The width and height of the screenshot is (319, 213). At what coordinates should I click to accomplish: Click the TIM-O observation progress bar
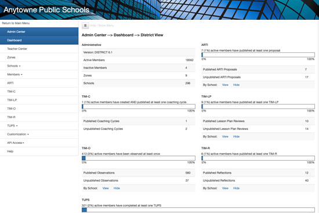point(139,158)
